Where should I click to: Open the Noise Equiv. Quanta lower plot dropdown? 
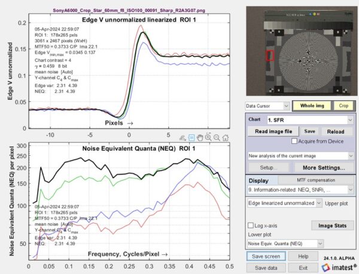click(285, 244)
